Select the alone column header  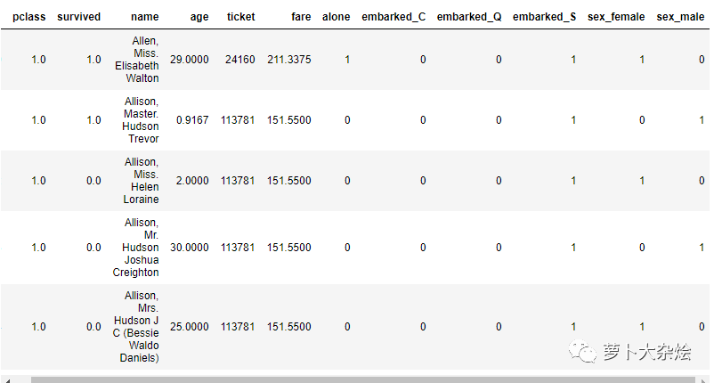click(337, 17)
